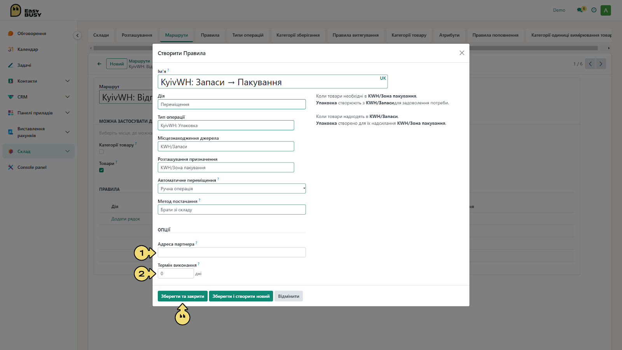Expand the Контакти menu chevron

pos(68,81)
